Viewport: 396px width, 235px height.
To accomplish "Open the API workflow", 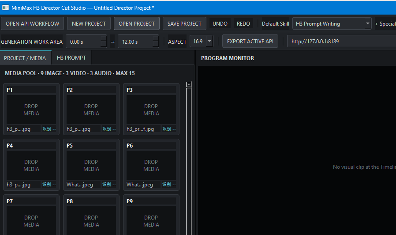I will tap(32, 23).
